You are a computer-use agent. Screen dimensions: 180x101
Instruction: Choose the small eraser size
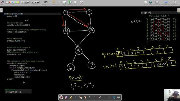[33, 2]
